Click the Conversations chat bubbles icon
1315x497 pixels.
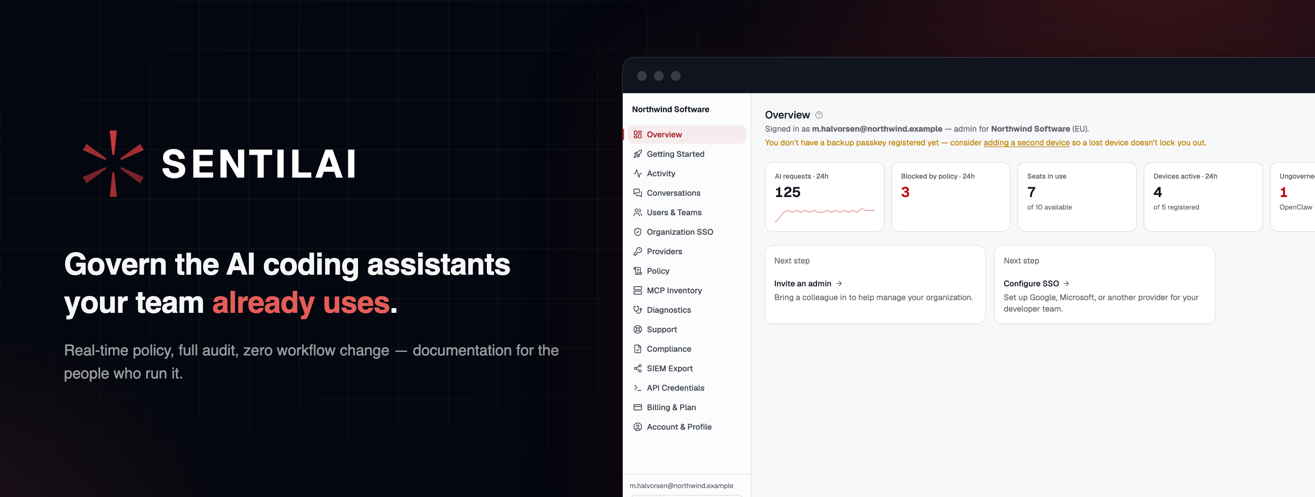pyautogui.click(x=638, y=193)
